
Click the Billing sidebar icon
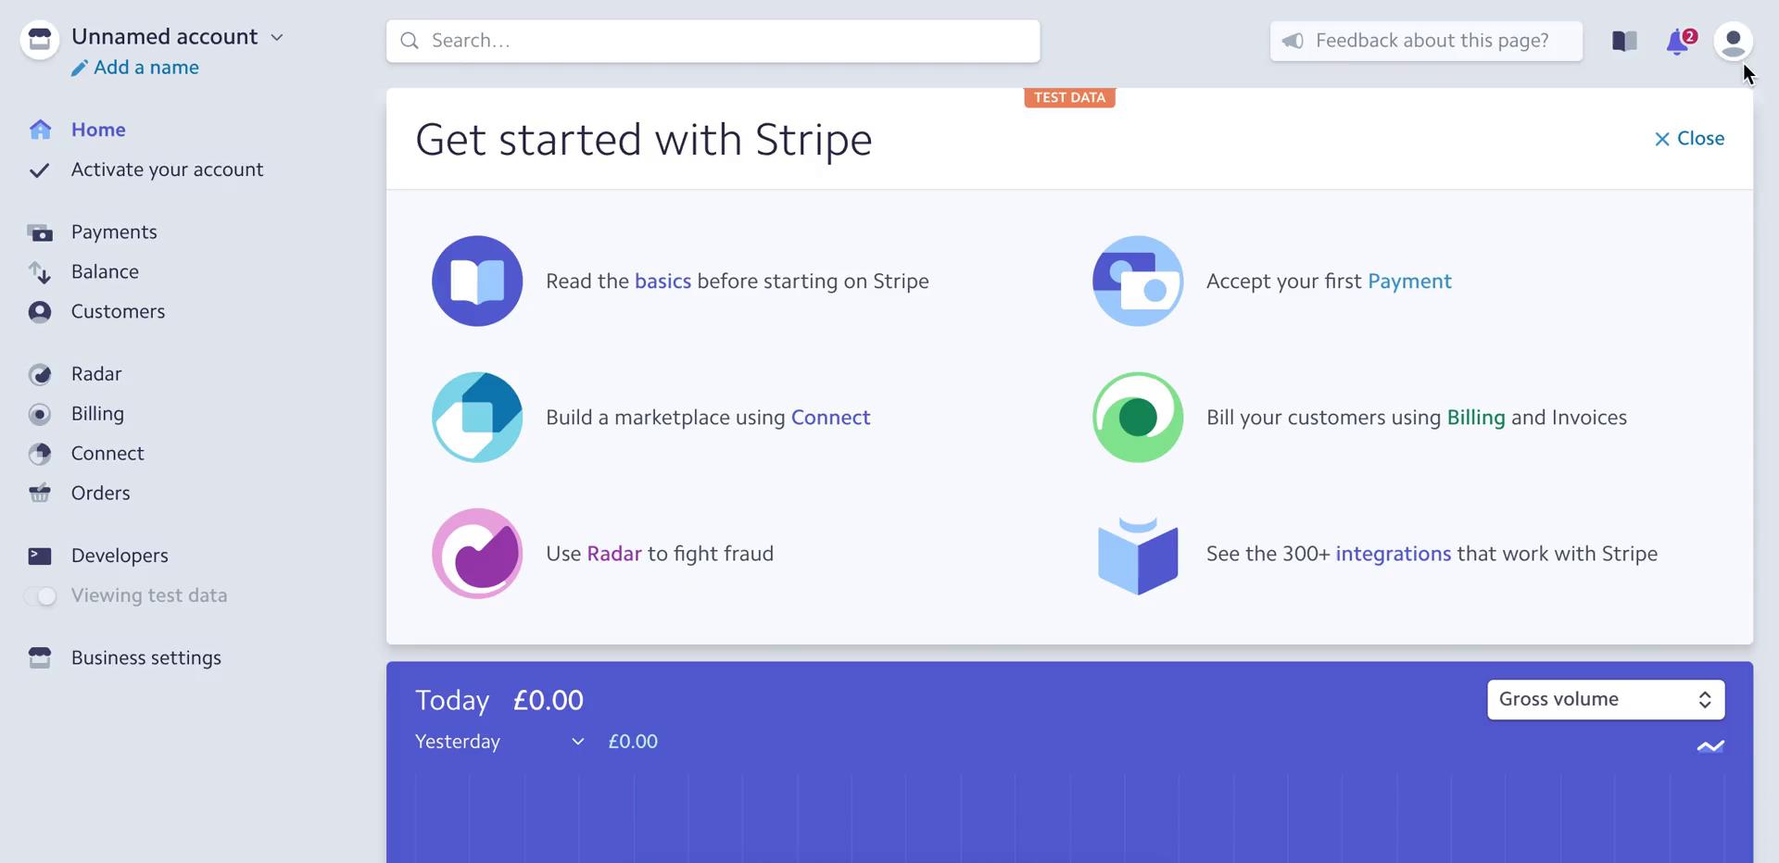click(x=40, y=414)
